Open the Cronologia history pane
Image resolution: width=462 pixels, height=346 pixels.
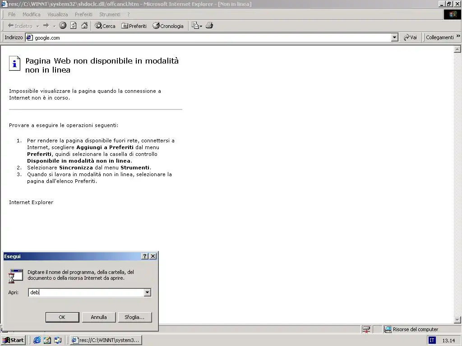[x=168, y=26]
